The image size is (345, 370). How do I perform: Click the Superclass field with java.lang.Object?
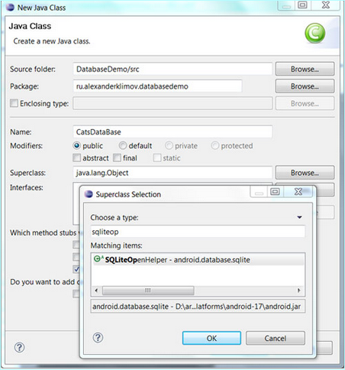point(172,173)
